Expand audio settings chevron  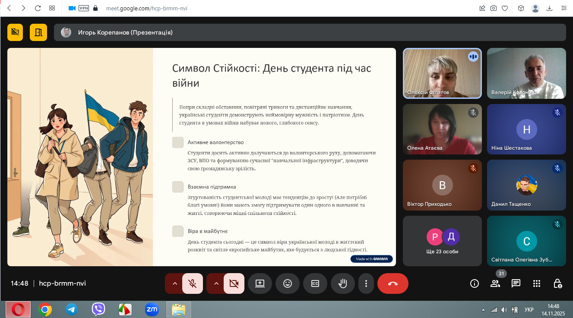point(175,283)
